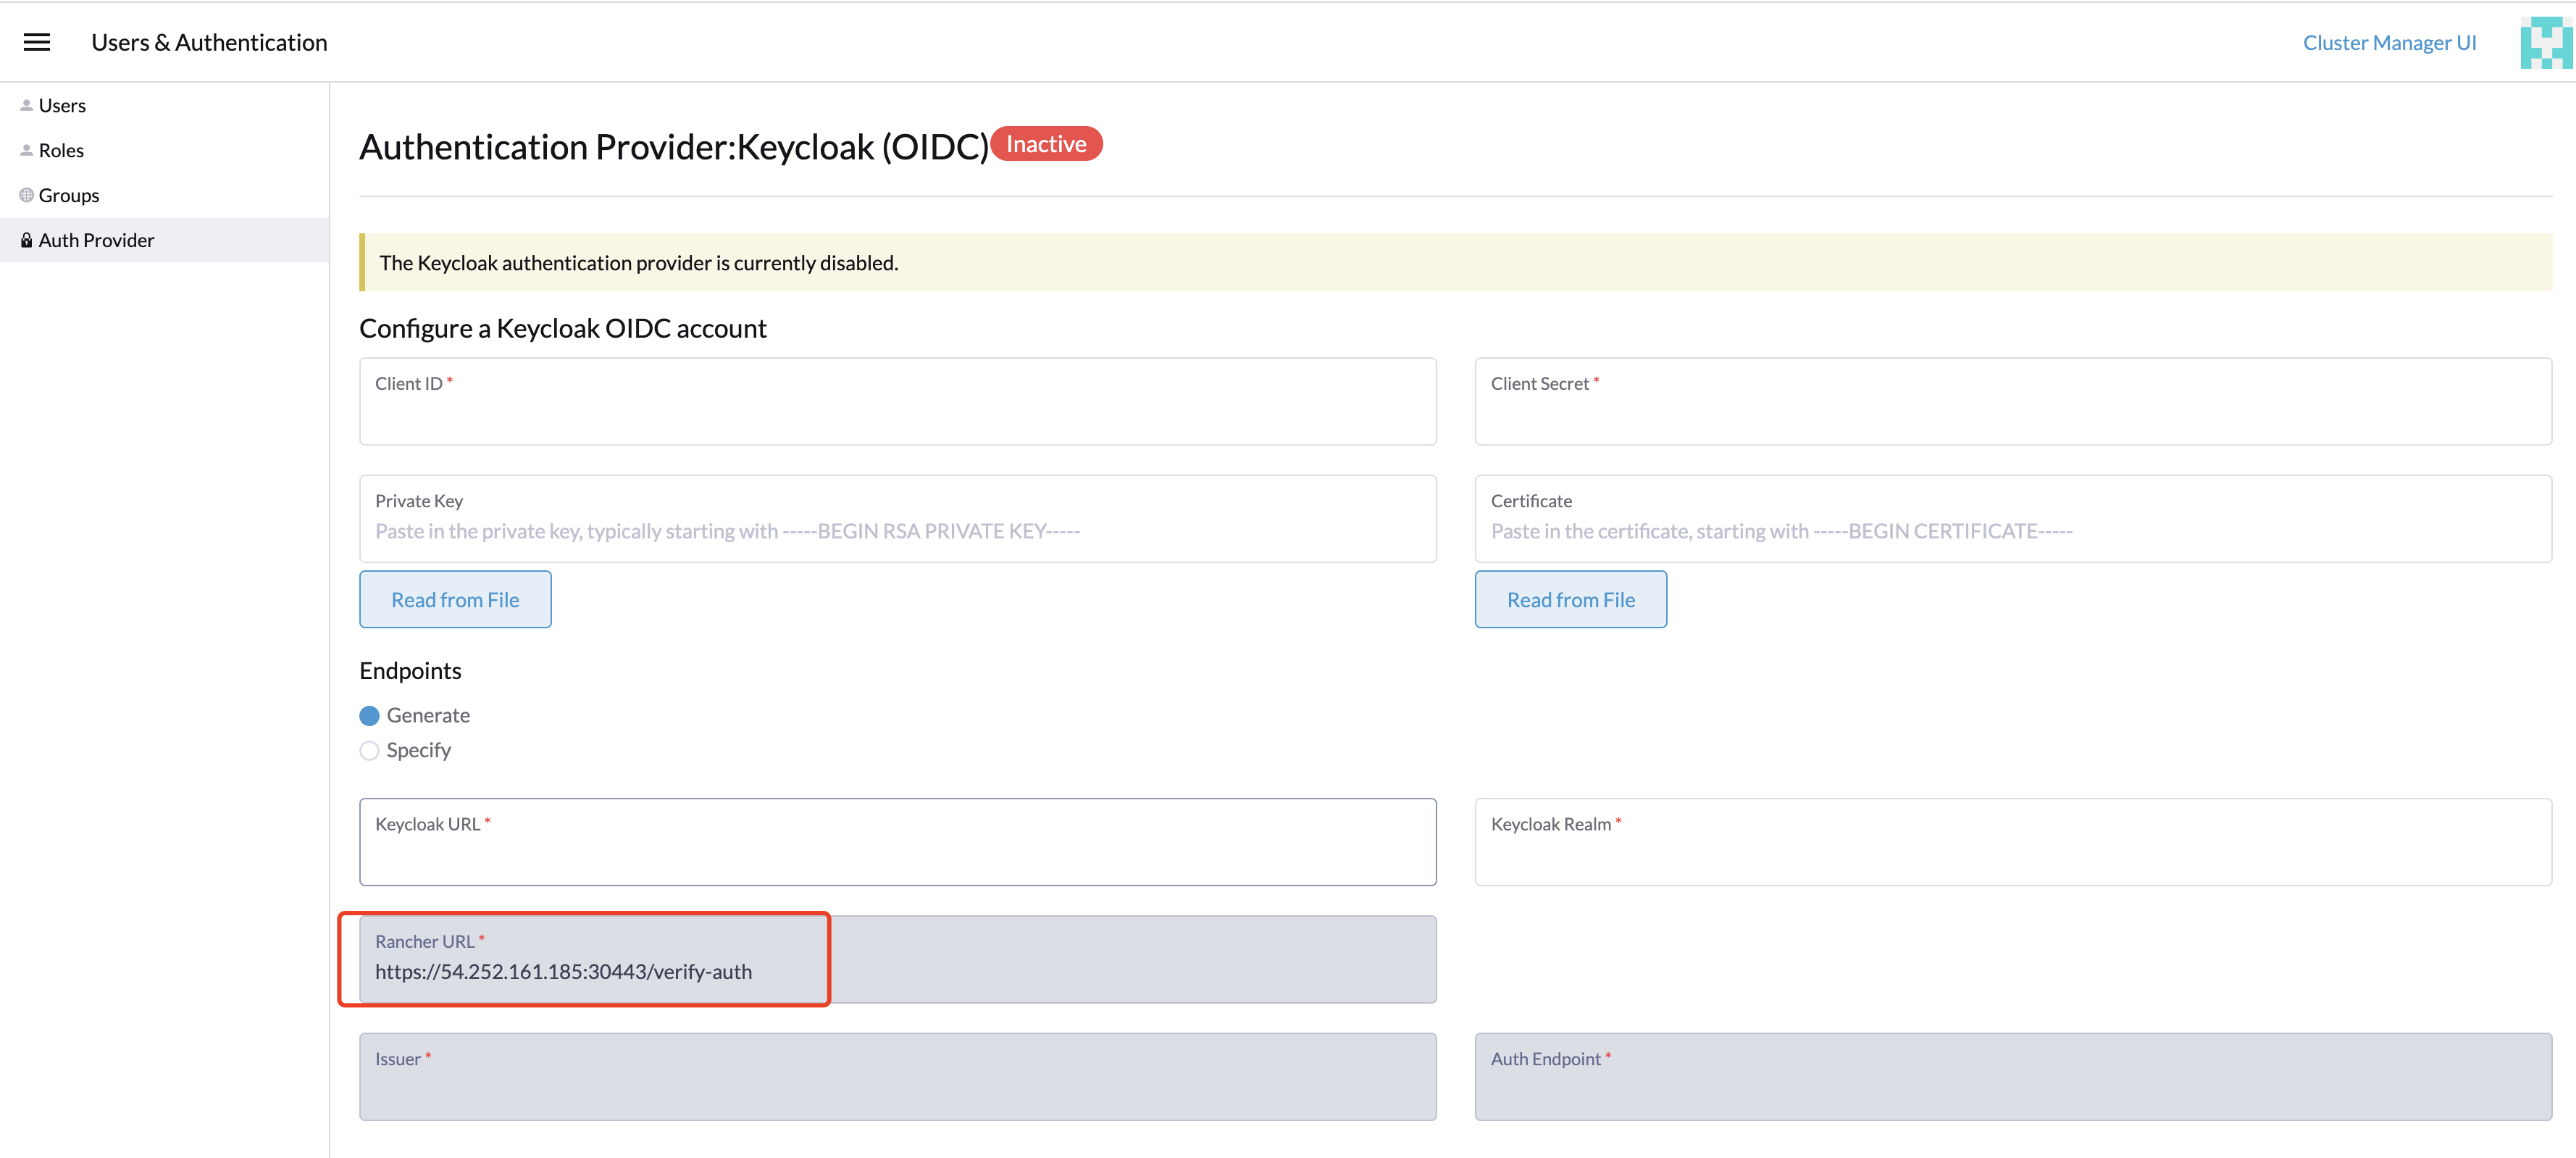The width and height of the screenshot is (2576, 1158).
Task: Click the user avatar icon
Action: [2546, 43]
